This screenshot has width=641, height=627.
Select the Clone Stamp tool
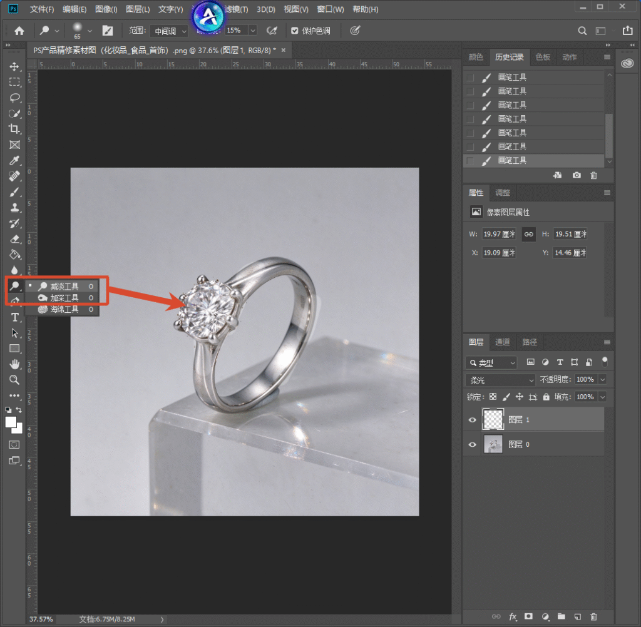click(14, 208)
